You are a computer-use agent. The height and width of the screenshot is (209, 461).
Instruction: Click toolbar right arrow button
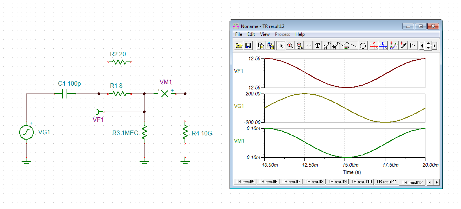coord(435,46)
